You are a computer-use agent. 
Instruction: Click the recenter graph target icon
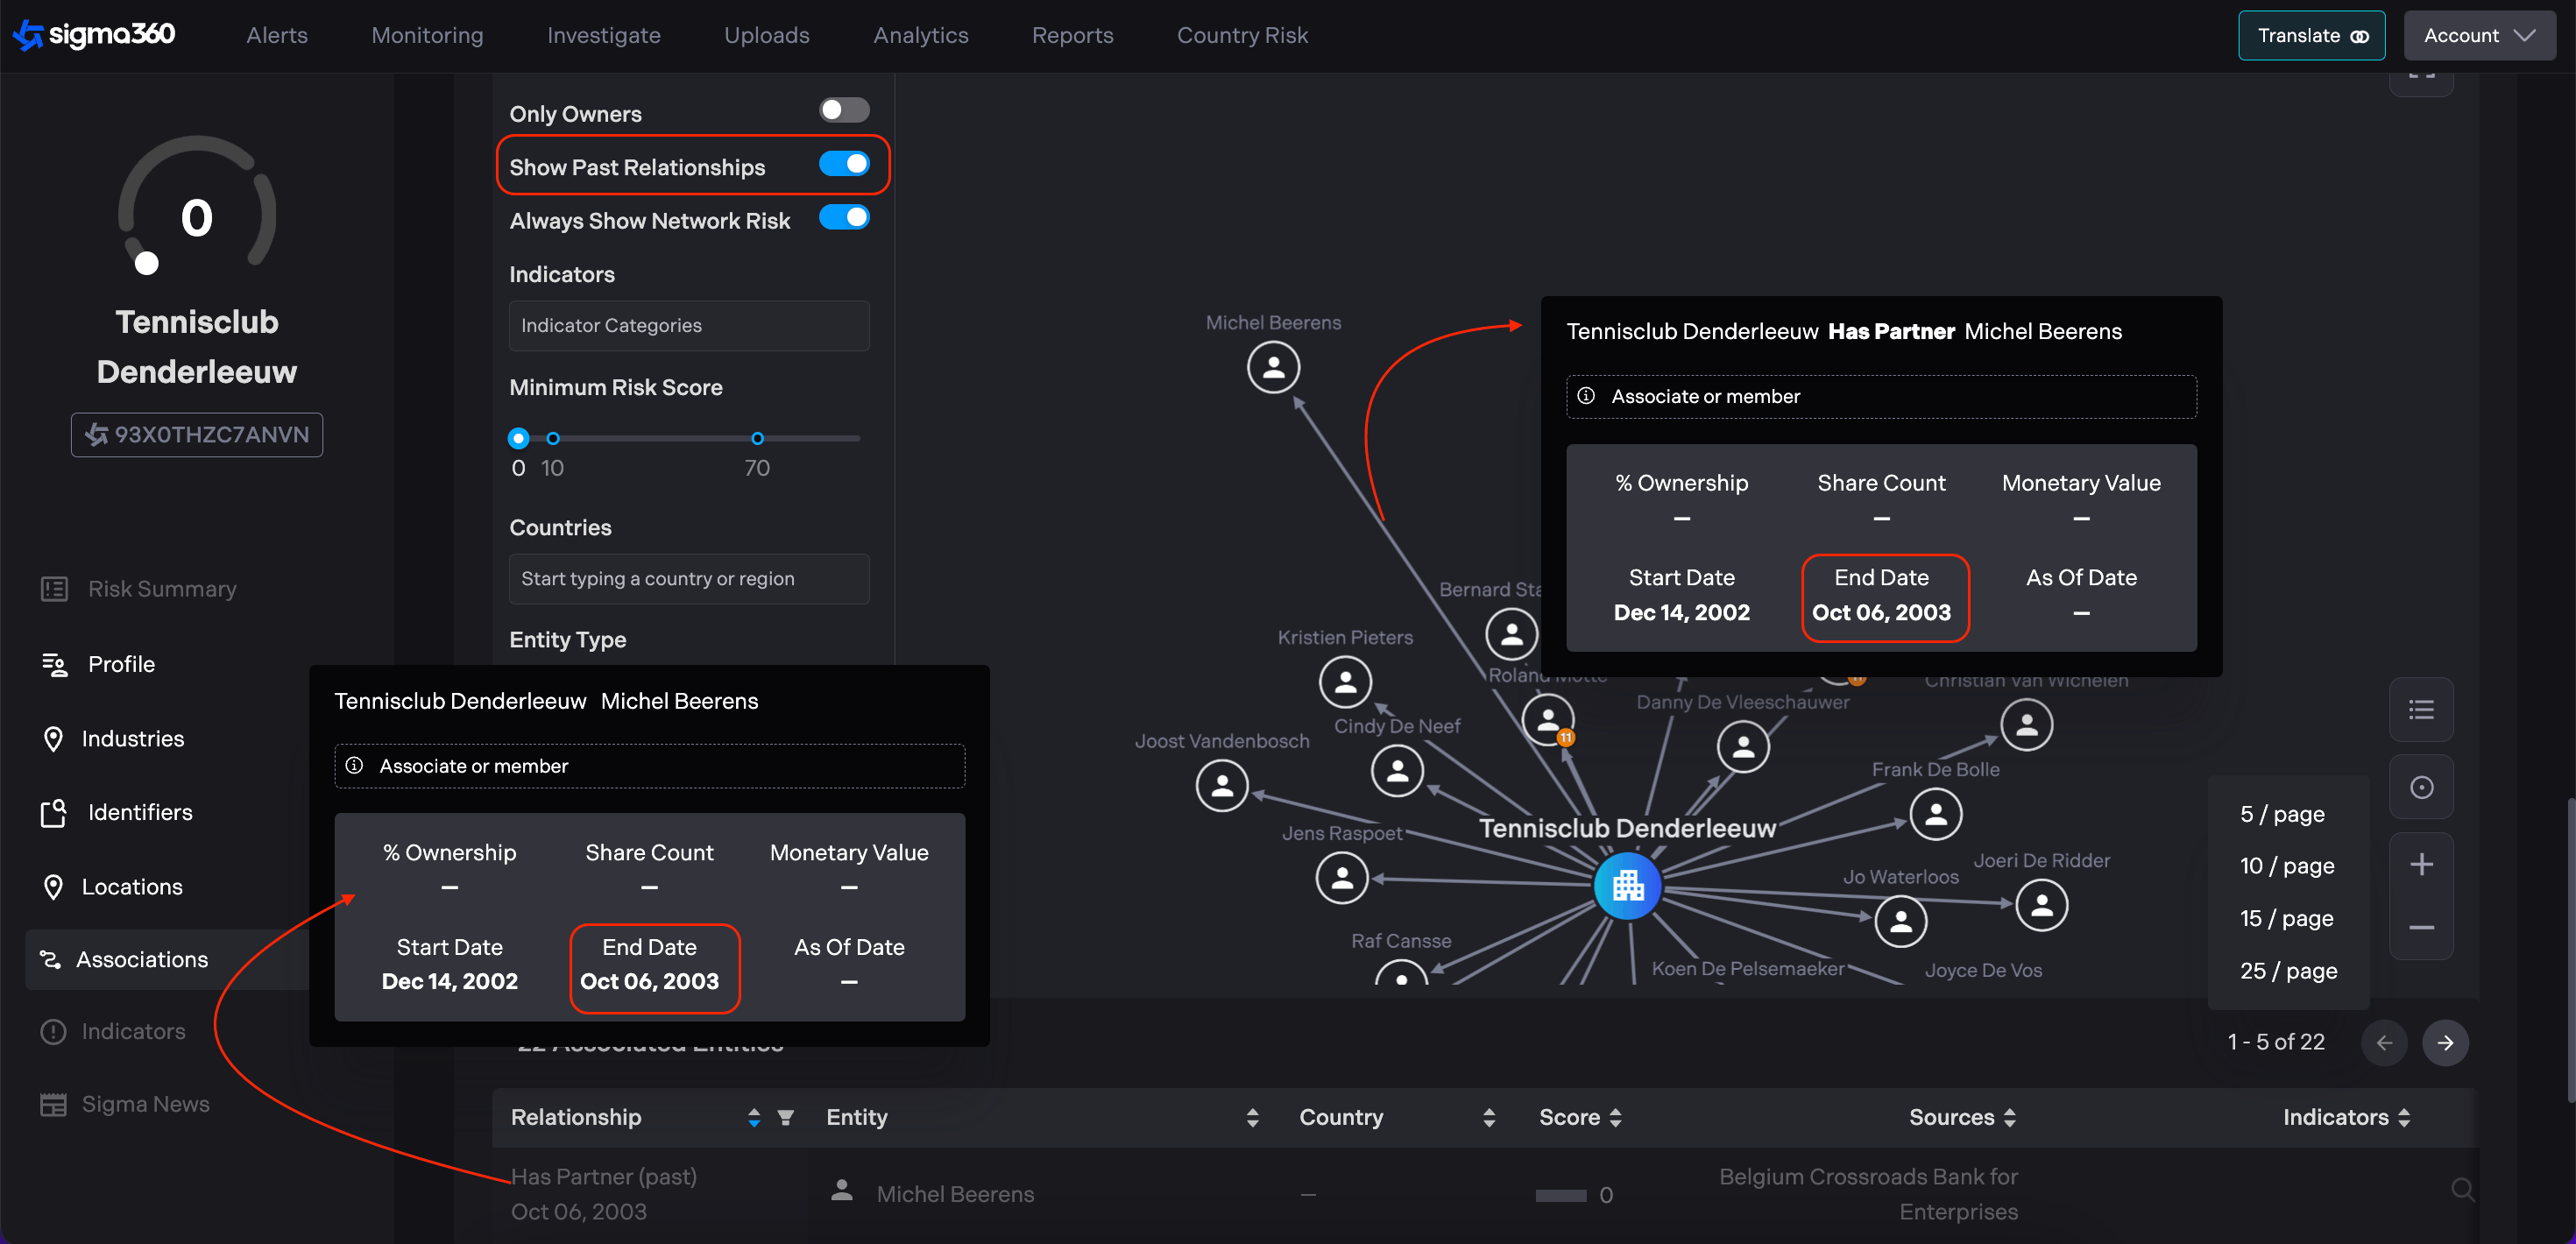click(x=2420, y=787)
